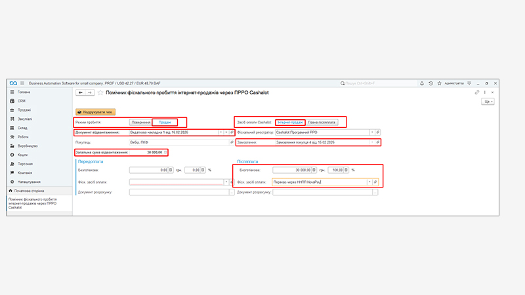Image resolution: width=525 pixels, height=295 pixels.
Task: Open the main hamburger menu icon
Action: 22,83
